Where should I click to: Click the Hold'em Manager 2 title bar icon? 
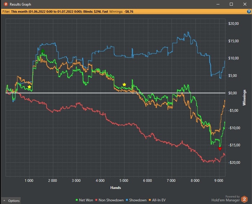pos(6,4)
